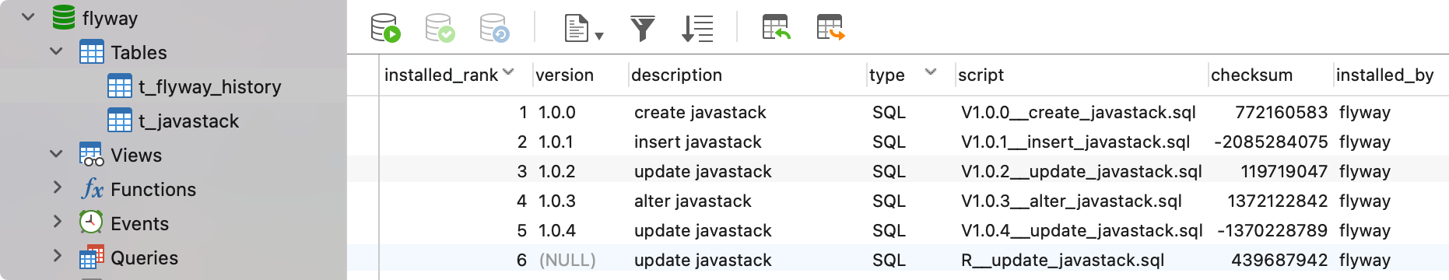
Task: Run query with database play icon
Action: point(385,28)
